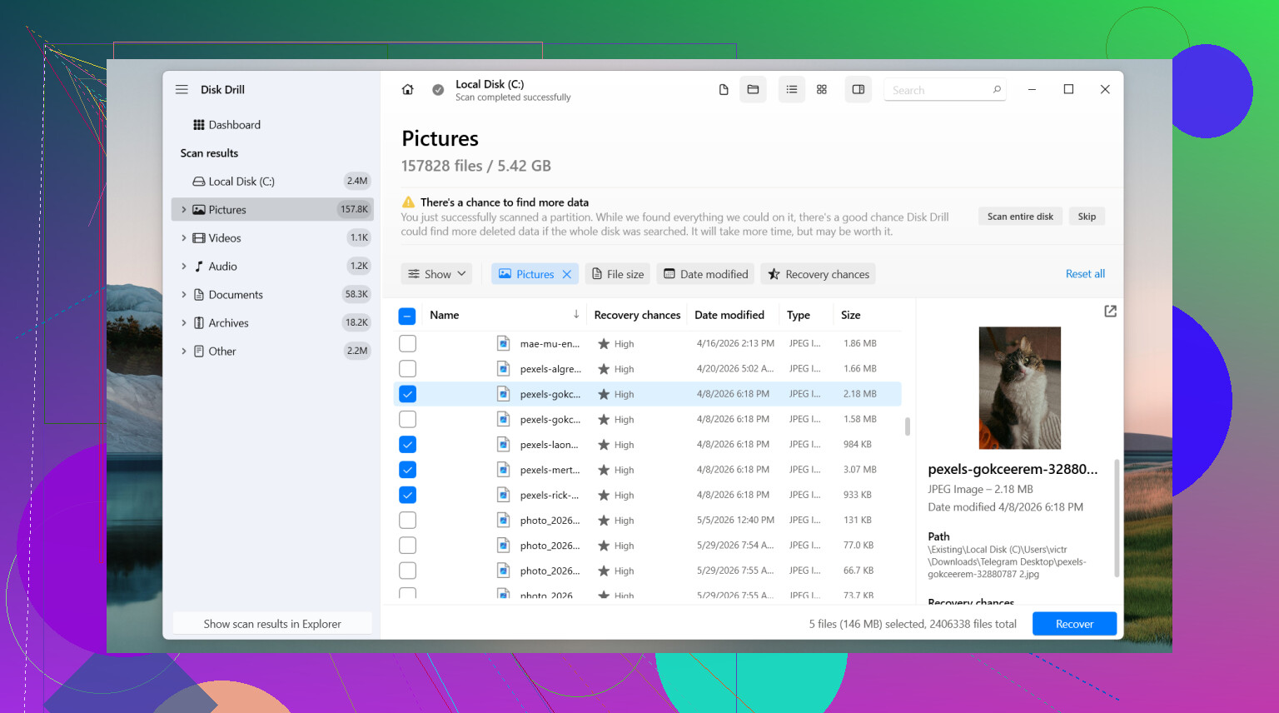Select Archives in the sidebar
This screenshot has width=1279, height=713.
click(x=272, y=323)
